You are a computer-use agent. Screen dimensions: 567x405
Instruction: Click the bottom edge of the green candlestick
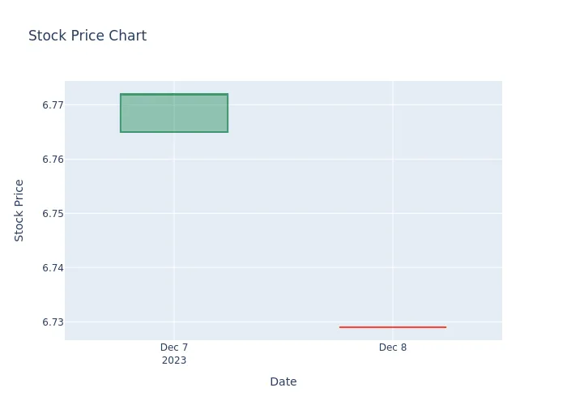174,132
